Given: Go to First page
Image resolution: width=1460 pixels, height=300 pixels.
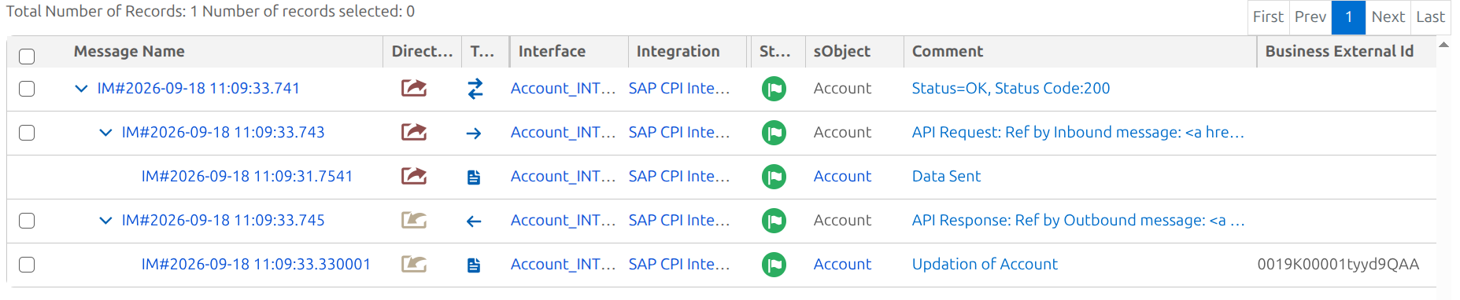Looking at the screenshot, I should click(x=1268, y=16).
